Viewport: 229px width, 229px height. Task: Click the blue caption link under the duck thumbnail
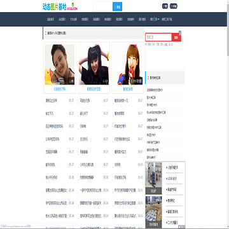tap(60, 89)
